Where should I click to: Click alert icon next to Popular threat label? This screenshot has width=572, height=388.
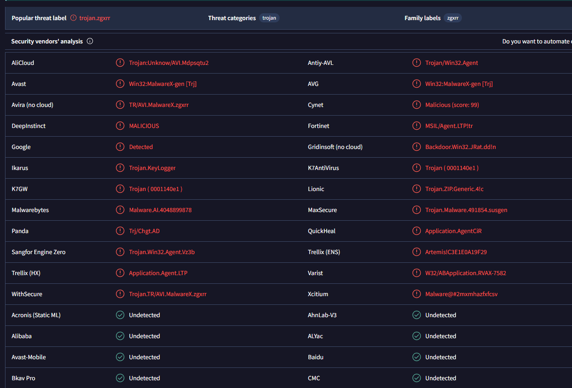[x=74, y=18]
